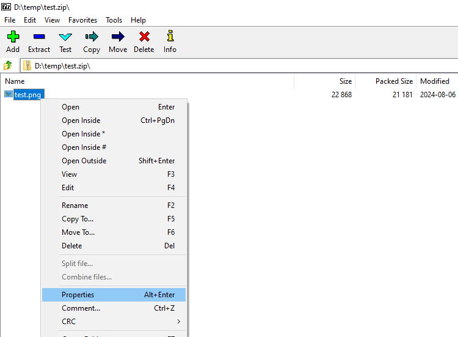
Task: Click the Extract toolbar icon
Action: [39, 37]
